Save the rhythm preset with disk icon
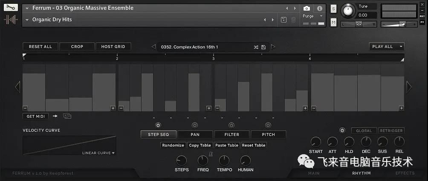Screen dimensions: 428x181 click(263, 47)
